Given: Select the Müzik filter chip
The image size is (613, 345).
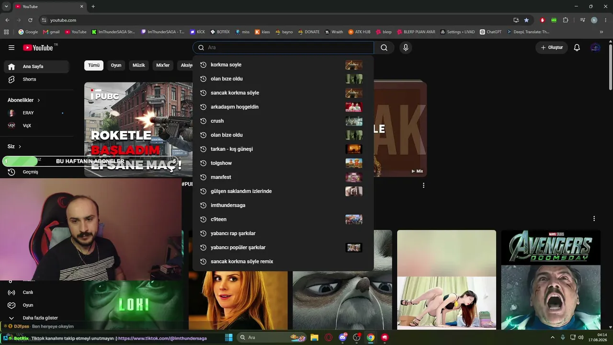Looking at the screenshot, I should point(139,65).
